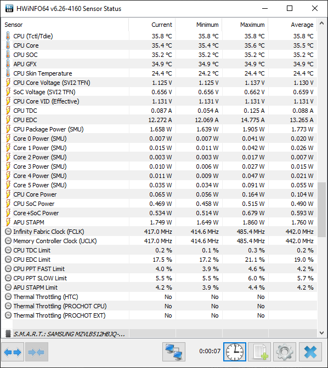
Task: Click the vertical scrollbar thumb
Action: tap(321, 210)
